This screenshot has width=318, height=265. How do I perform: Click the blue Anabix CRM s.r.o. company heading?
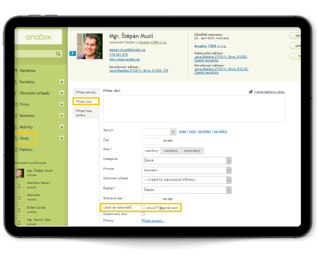[211, 46]
